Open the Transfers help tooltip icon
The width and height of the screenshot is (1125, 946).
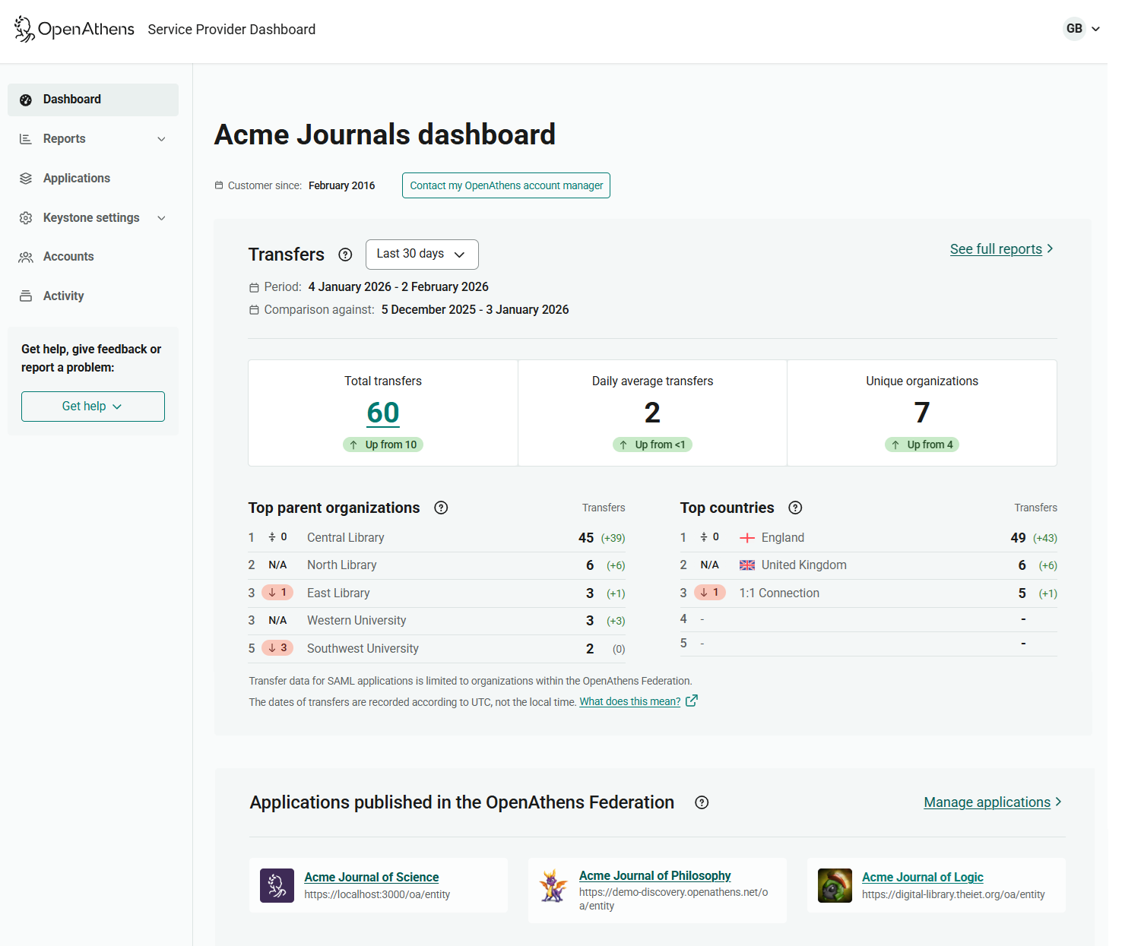tap(345, 255)
